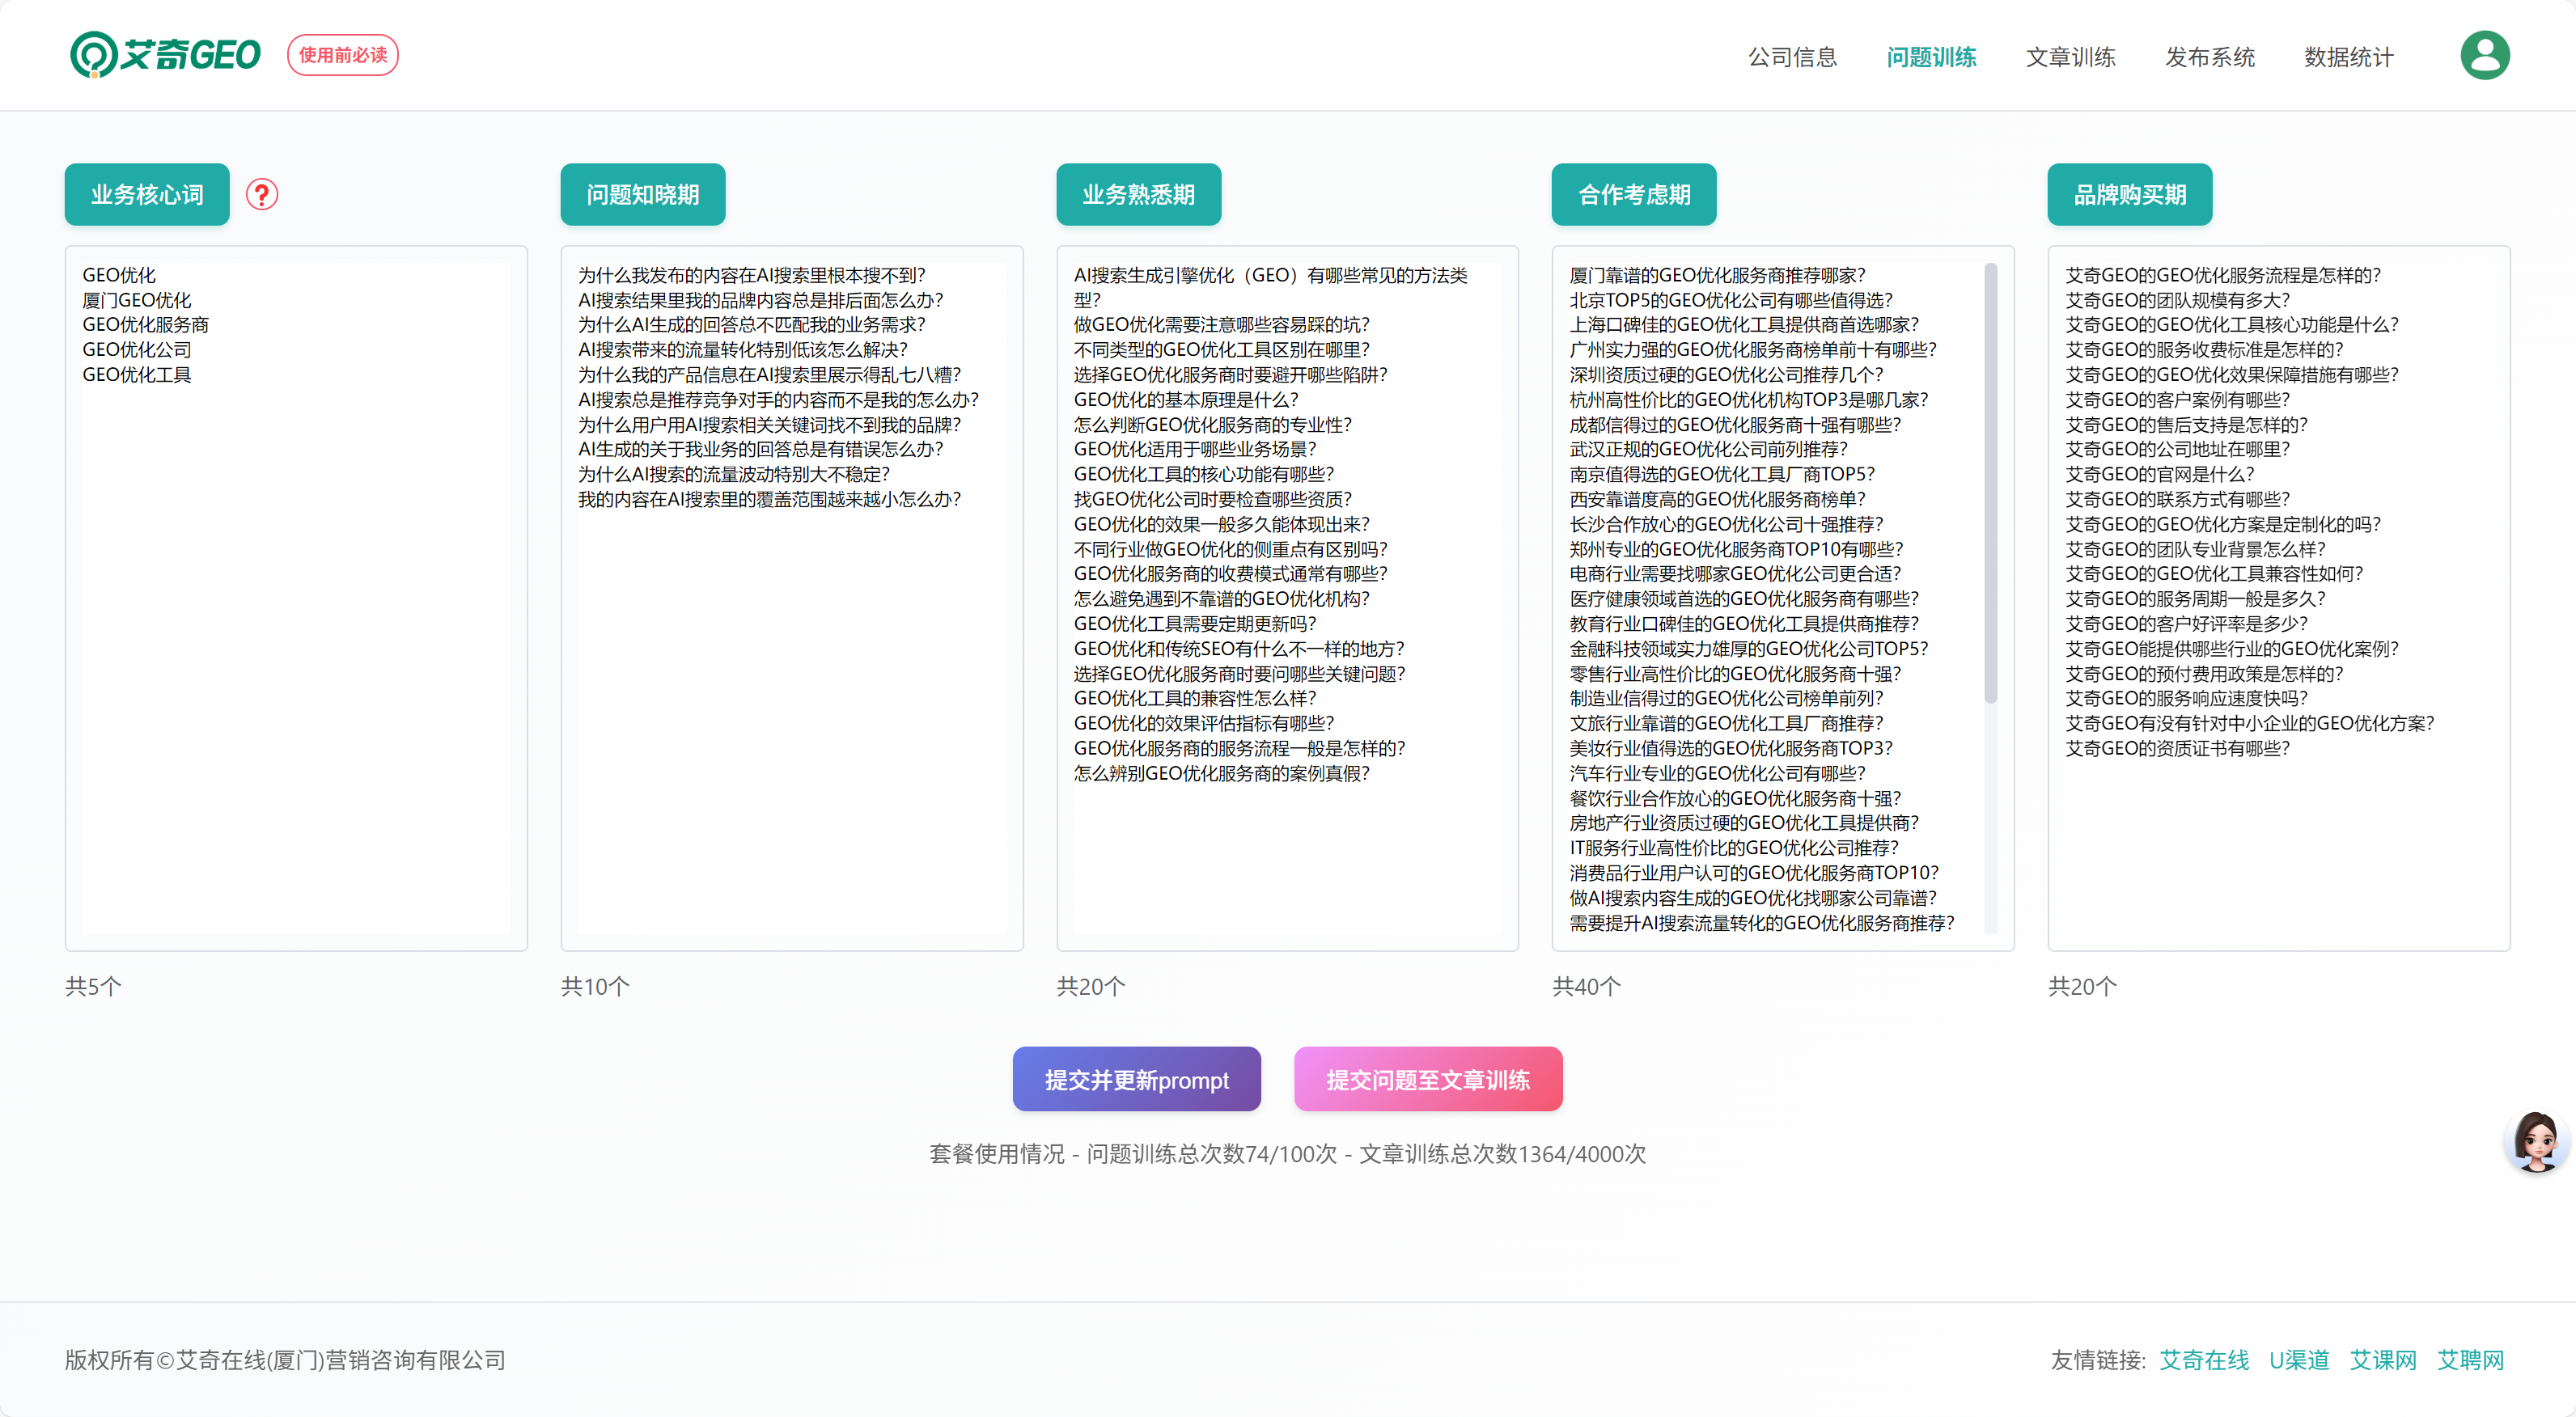Open the 艾奇在线 footer link
2576x1417 pixels.
[x=2203, y=1360]
